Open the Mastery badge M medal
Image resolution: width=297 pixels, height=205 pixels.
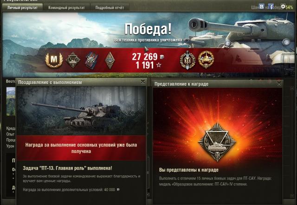coord(54,60)
